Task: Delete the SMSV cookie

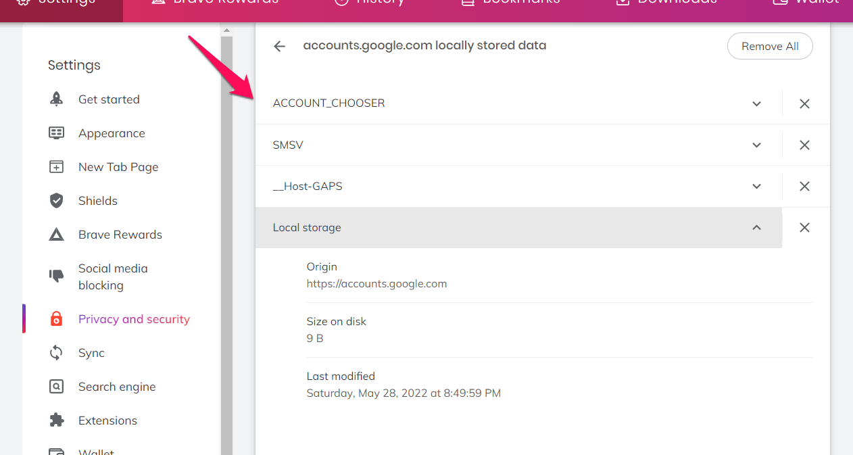Action: coord(804,145)
